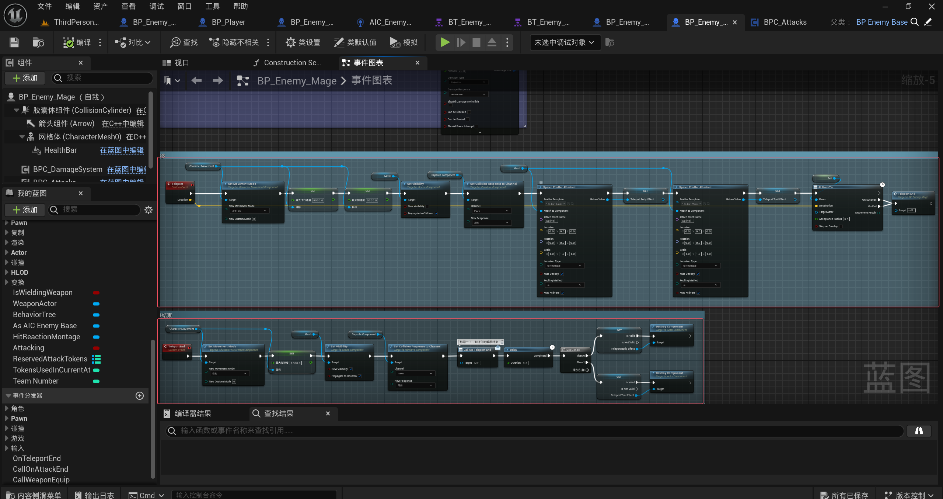
Task: Click 在蓝图中编辑 link for HealthBar
Action: (x=122, y=150)
